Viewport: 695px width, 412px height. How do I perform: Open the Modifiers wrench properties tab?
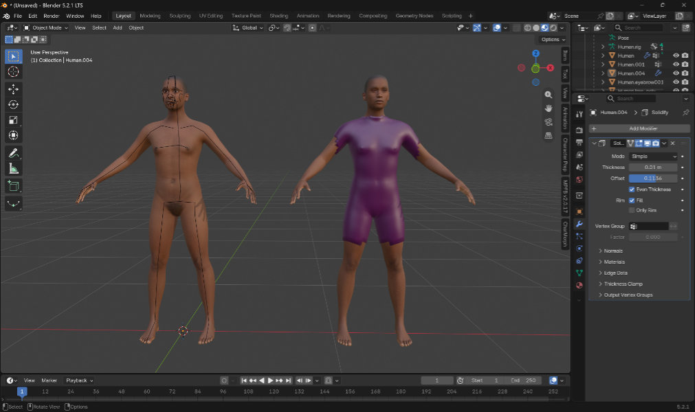click(580, 224)
